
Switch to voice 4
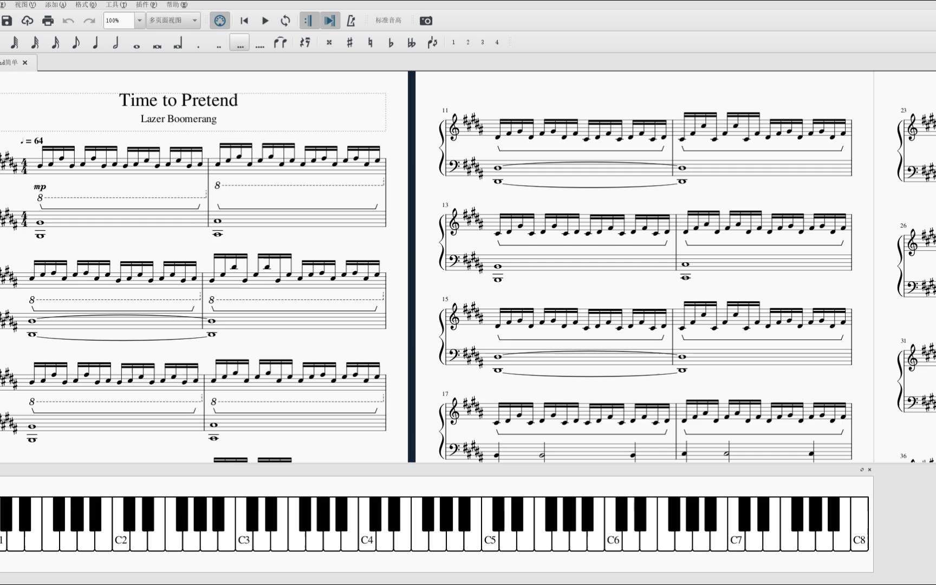point(497,42)
